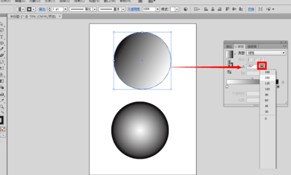
Task: Choose 0 from the angle list
Action: coord(268,119)
